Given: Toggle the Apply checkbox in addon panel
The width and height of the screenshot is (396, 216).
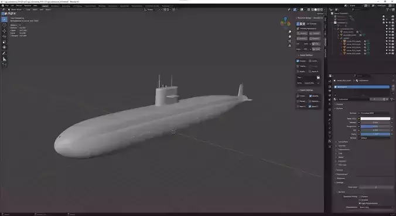Looking at the screenshot, I should point(298,71).
